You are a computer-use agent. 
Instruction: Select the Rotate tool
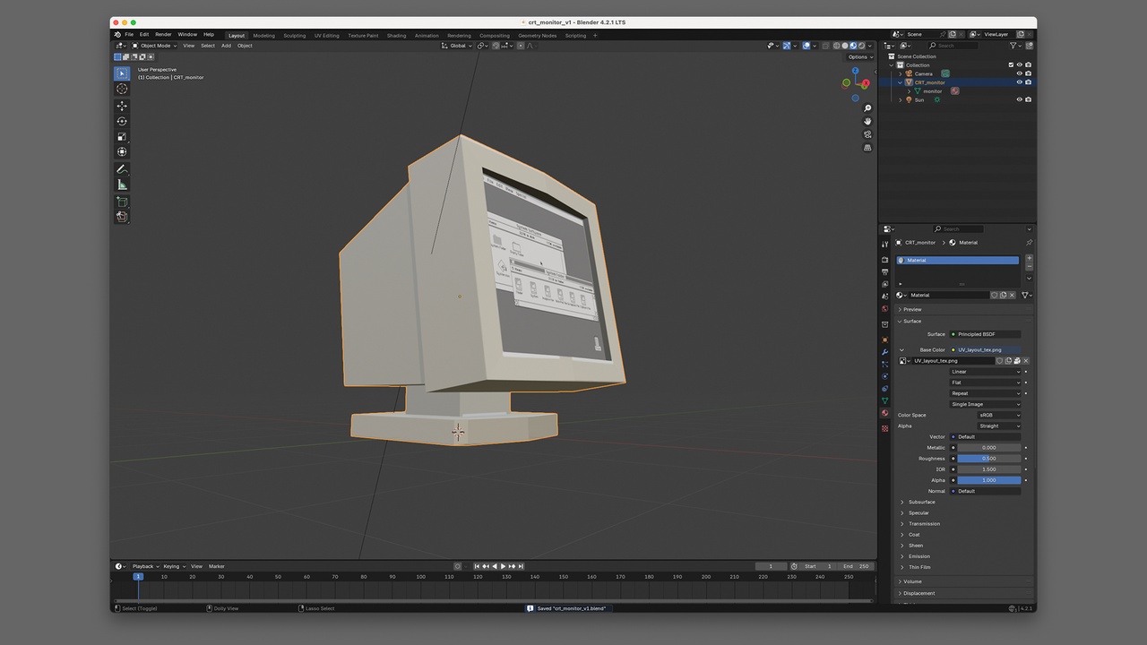[122, 121]
